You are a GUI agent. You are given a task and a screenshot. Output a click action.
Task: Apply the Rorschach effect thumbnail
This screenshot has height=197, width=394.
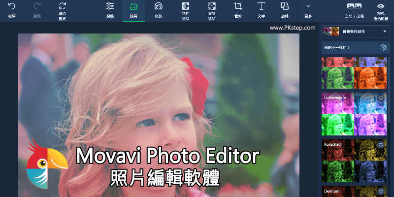(x=354, y=161)
